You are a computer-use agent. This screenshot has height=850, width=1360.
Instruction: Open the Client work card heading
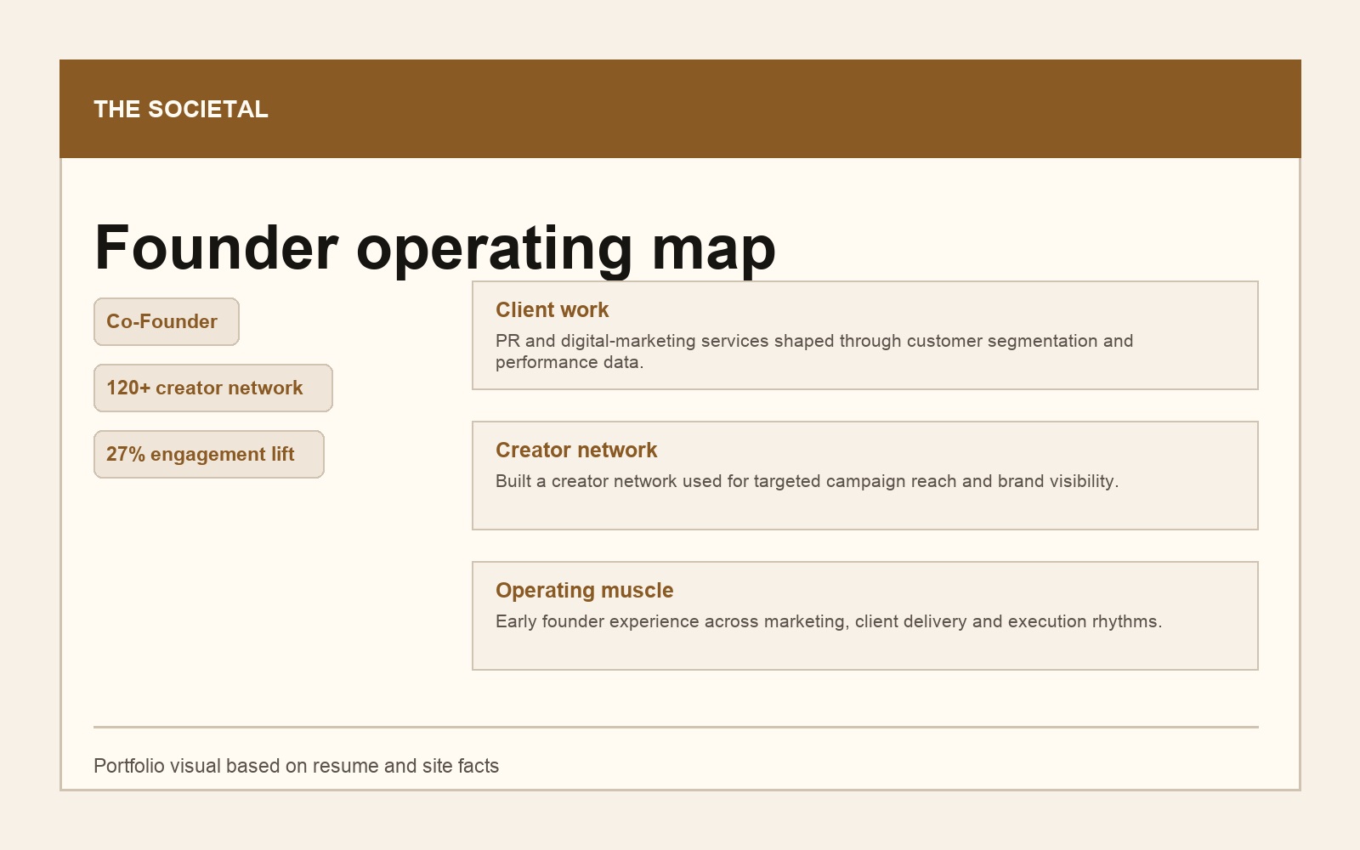pyautogui.click(x=552, y=309)
